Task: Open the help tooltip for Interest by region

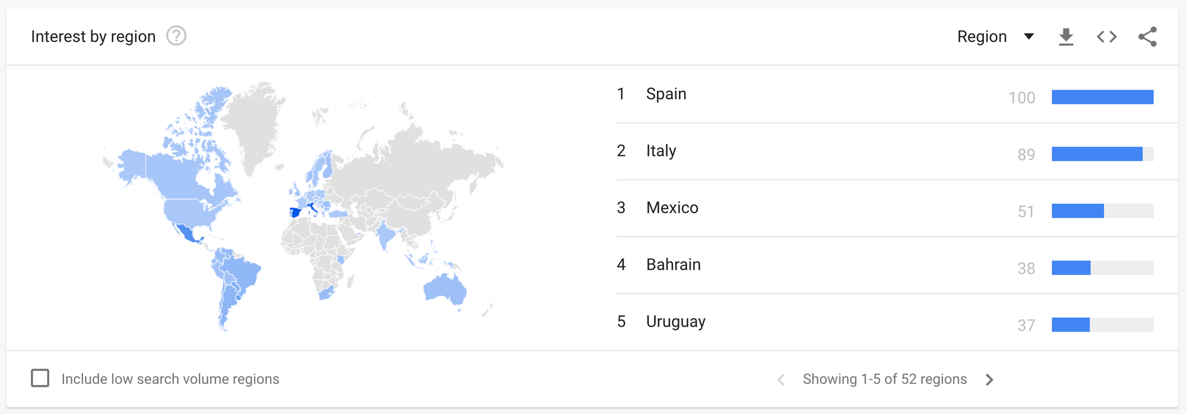Action: 176,36
